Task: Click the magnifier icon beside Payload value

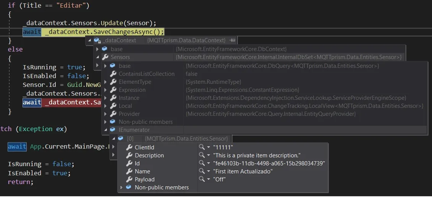Action: (x=202, y=179)
